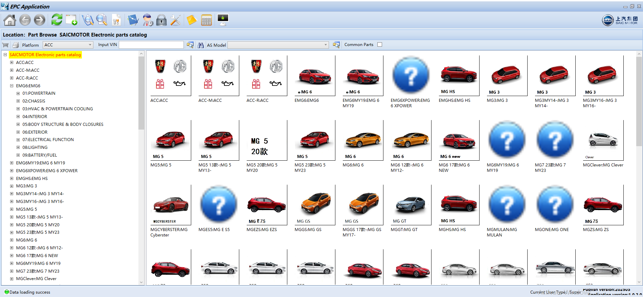Click the MG7 23款:MG 7 MY23 thumbnail
The height and width of the screenshot is (297, 643).
(x=555, y=140)
